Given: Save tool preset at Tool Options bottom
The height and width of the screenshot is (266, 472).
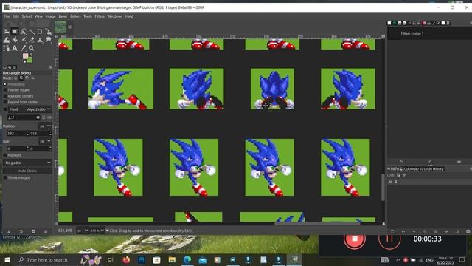Looking at the screenshot, I should tap(9, 231).
